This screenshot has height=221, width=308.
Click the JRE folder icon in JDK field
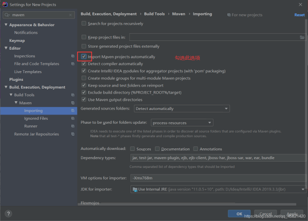tap(135, 189)
